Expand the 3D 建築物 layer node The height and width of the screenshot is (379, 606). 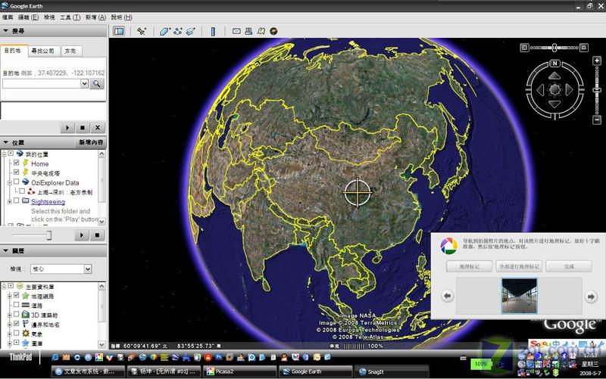point(10,315)
